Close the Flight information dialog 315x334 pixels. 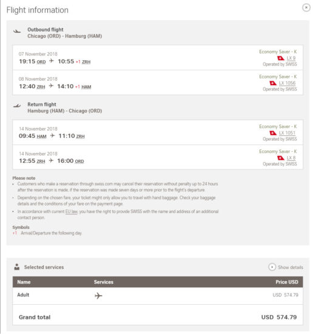point(306,8)
